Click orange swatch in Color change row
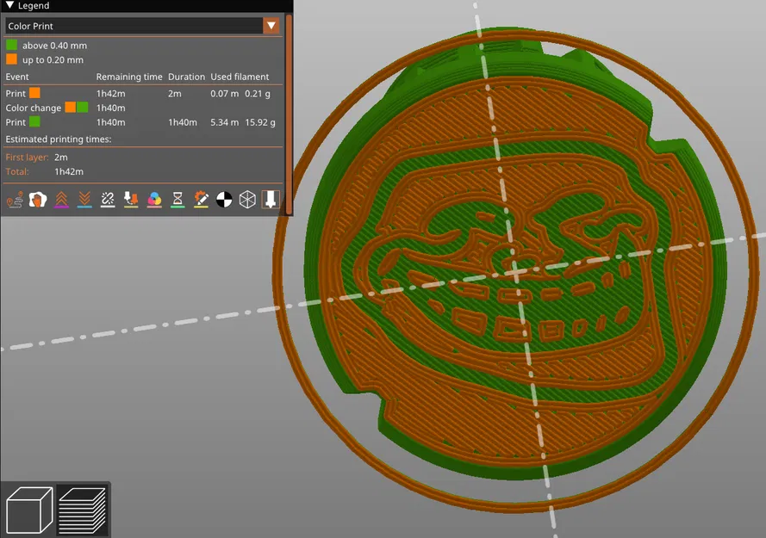The width and height of the screenshot is (766, 538). 71,108
